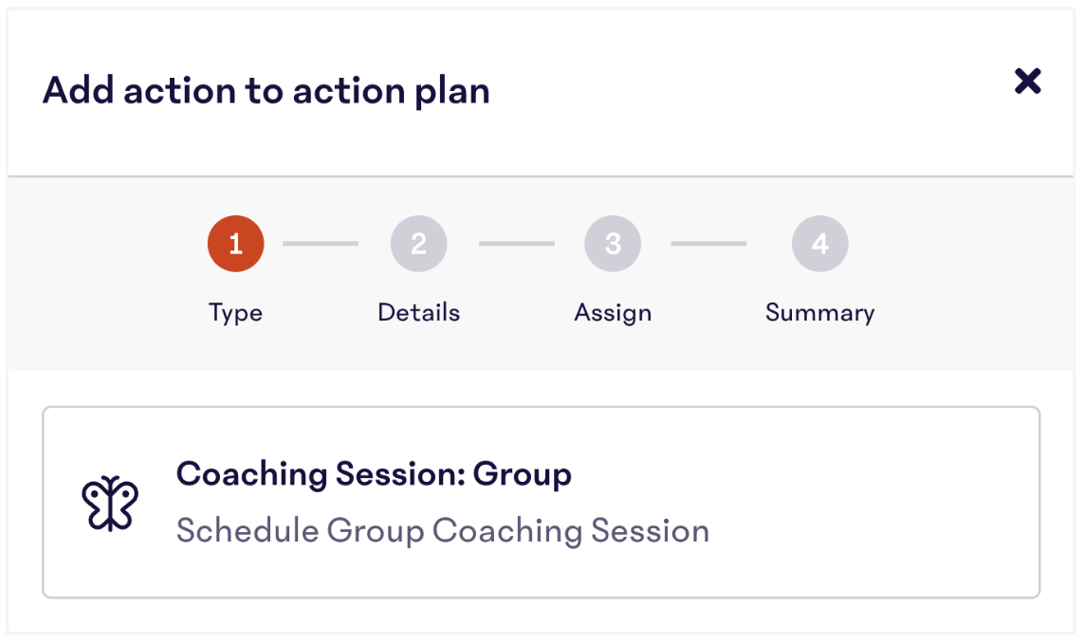Click the word Group in the card title
This screenshot has width=1085, height=643.
523,475
